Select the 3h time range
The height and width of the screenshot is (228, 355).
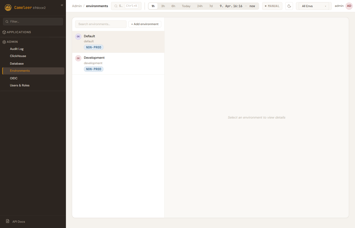[163, 6]
